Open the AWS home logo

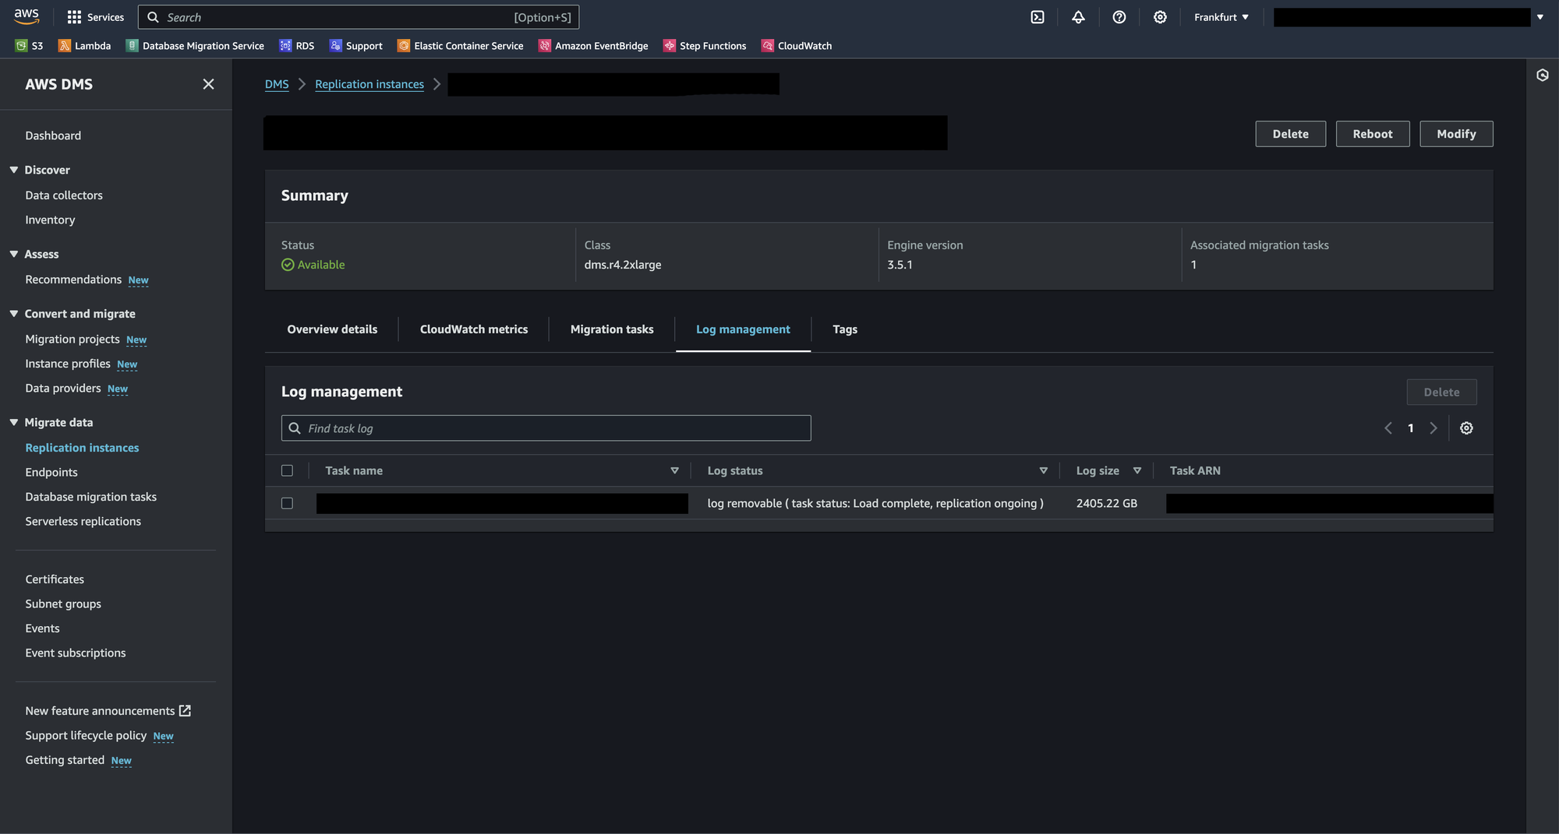point(27,16)
